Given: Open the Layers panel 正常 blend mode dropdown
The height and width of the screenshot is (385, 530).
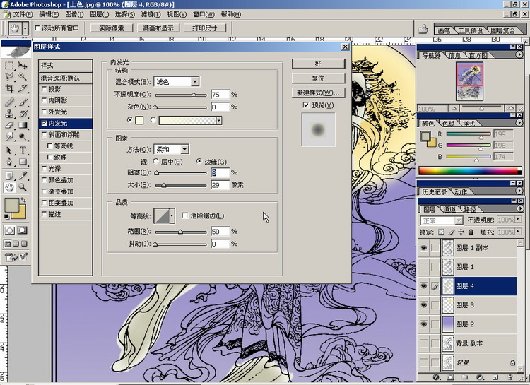Looking at the screenshot, I should pyautogui.click(x=459, y=220).
